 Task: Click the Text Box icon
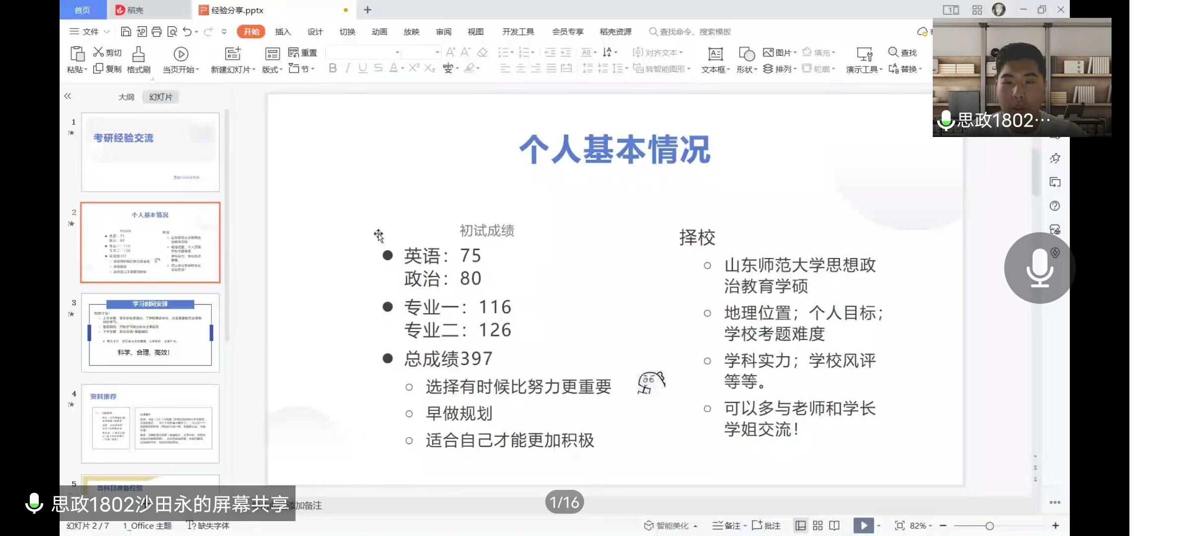715,54
